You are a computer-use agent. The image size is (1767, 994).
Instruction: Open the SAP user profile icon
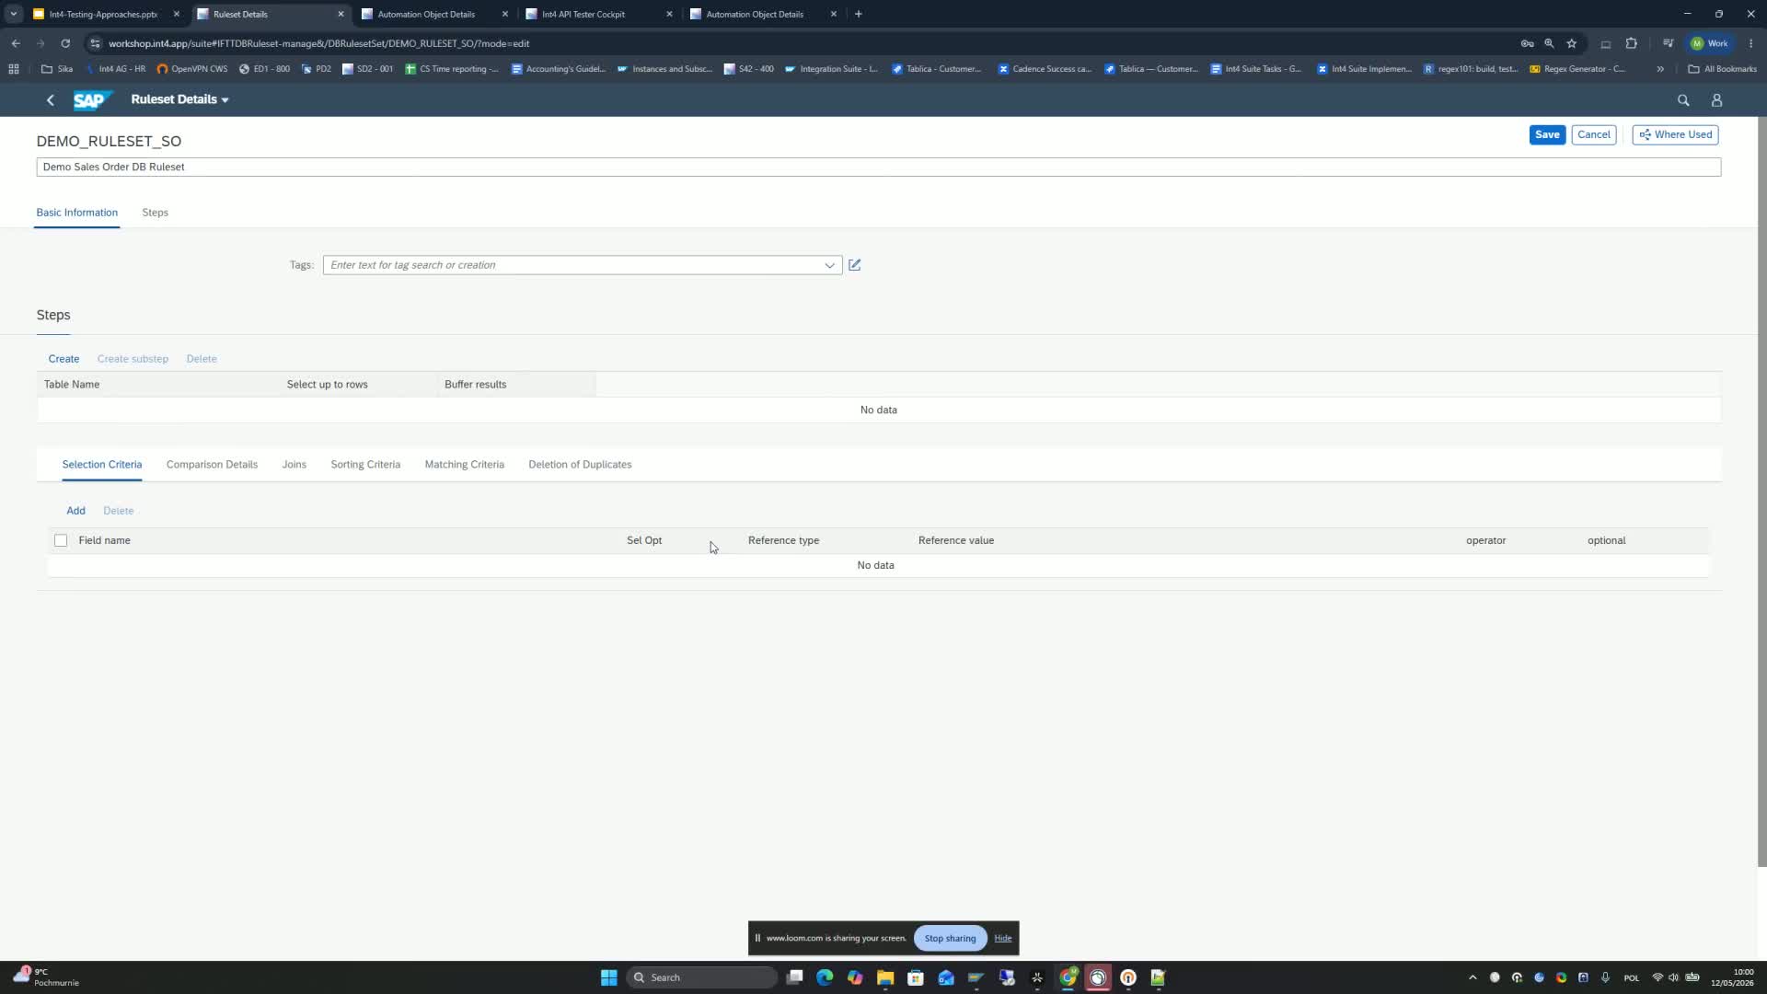click(x=1716, y=100)
